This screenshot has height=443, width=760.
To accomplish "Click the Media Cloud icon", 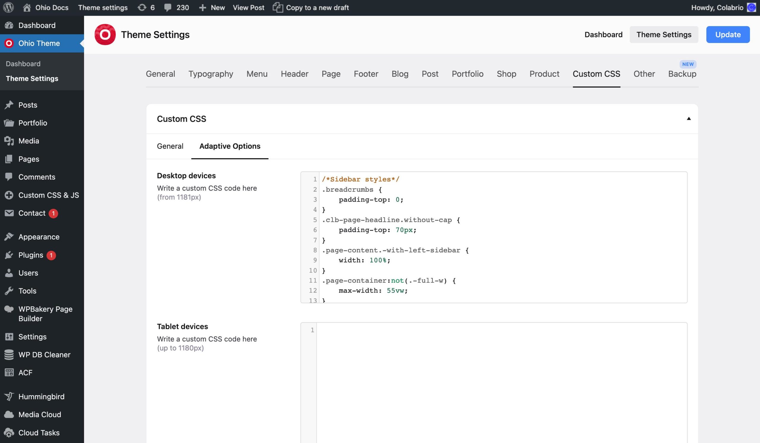I will click(x=9, y=415).
